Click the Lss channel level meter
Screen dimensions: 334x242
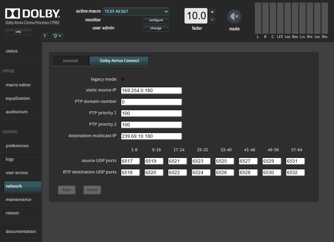click(288, 18)
